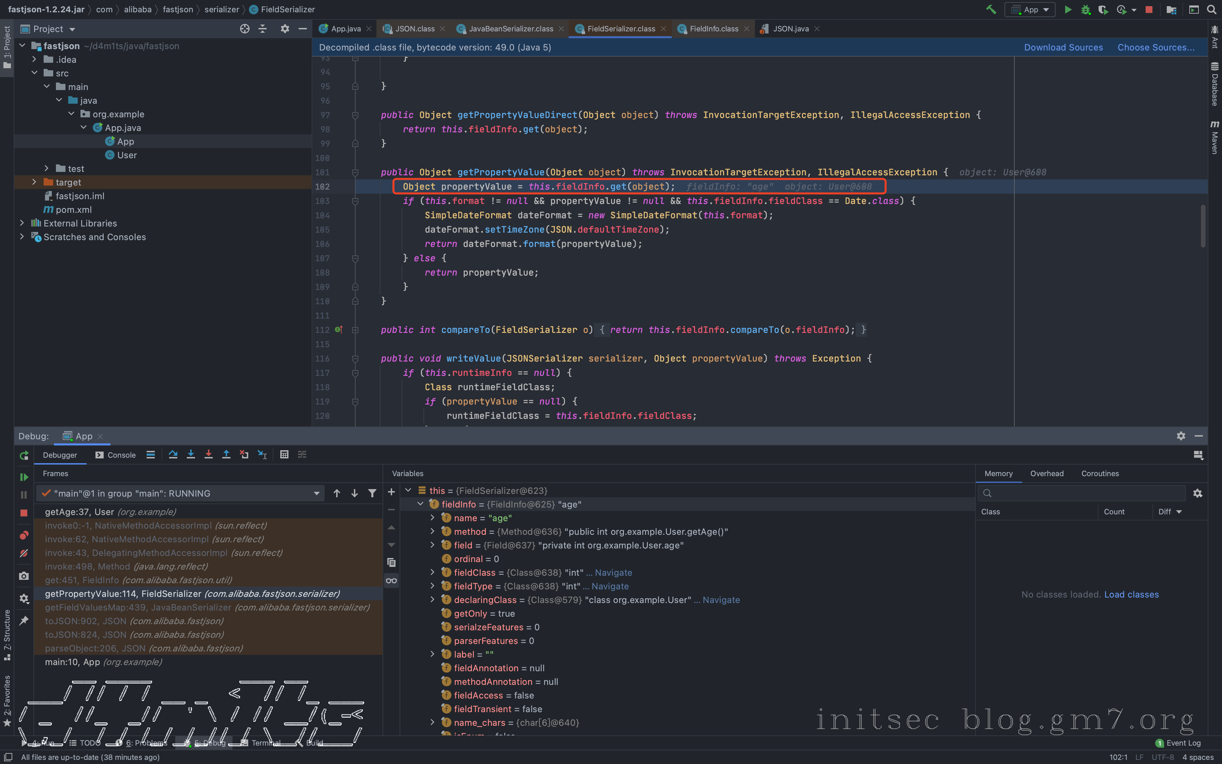Open the Console tab in debugger
The width and height of the screenshot is (1222, 764).
[116, 455]
